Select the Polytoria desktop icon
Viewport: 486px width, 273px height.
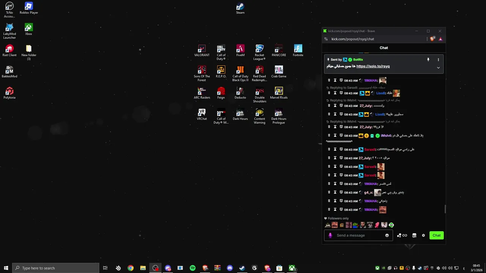point(9,93)
